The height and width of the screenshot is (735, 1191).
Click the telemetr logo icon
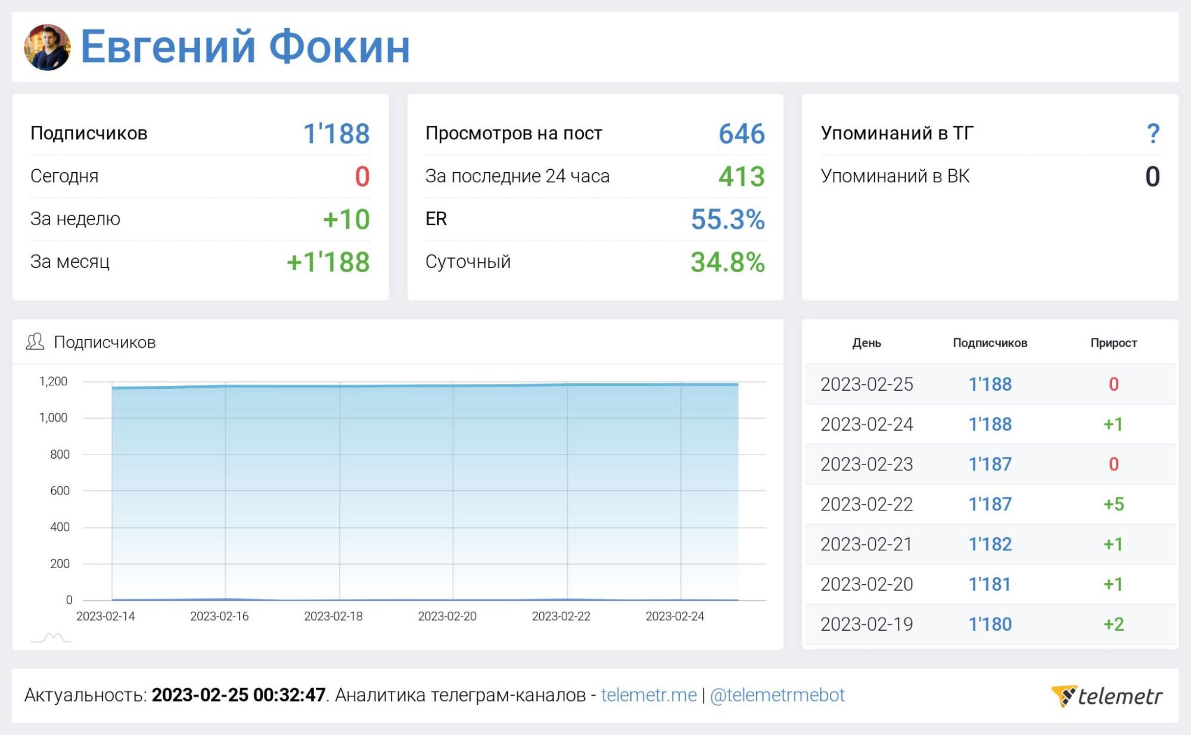pyautogui.click(x=1063, y=696)
